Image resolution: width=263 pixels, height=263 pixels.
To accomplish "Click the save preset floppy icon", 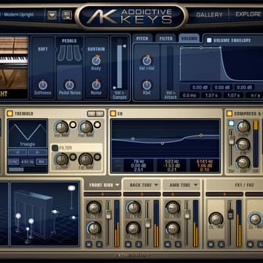I will tap(67, 15).
